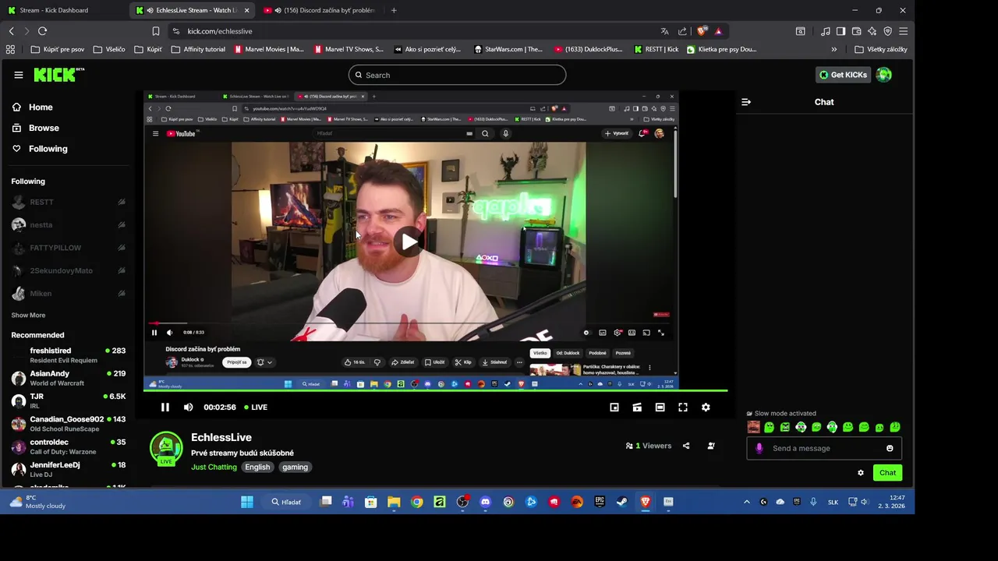Show hidden system tray icons
This screenshot has width=998, height=561.
tap(746, 502)
